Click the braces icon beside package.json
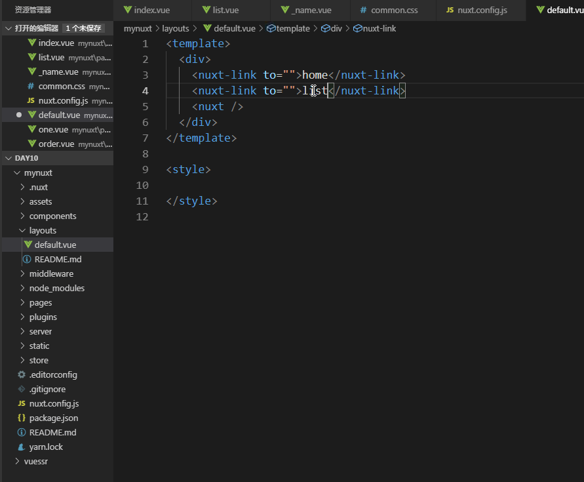 pos(22,418)
